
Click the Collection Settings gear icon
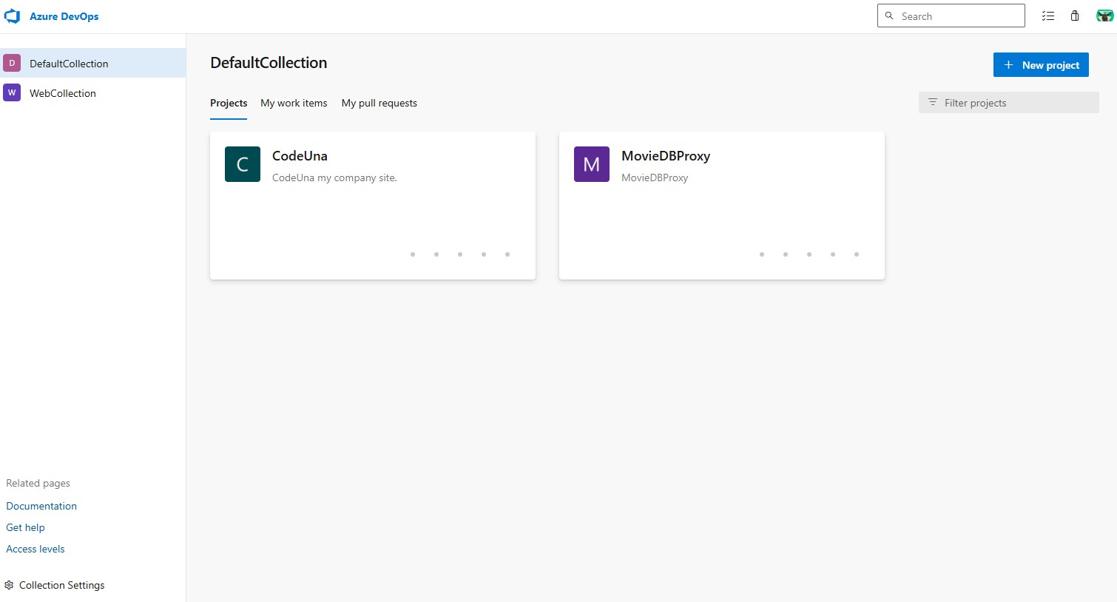(10, 585)
